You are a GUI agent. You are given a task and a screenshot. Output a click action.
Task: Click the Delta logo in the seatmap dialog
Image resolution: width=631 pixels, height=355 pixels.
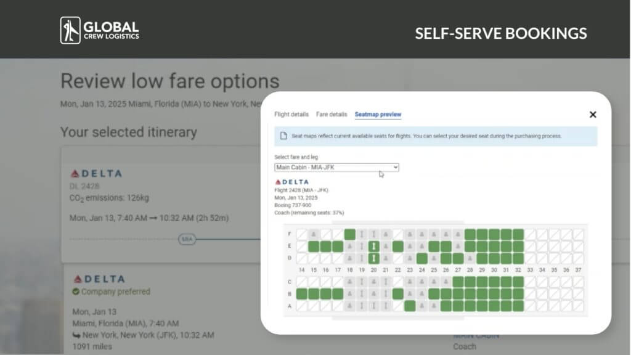click(292, 182)
